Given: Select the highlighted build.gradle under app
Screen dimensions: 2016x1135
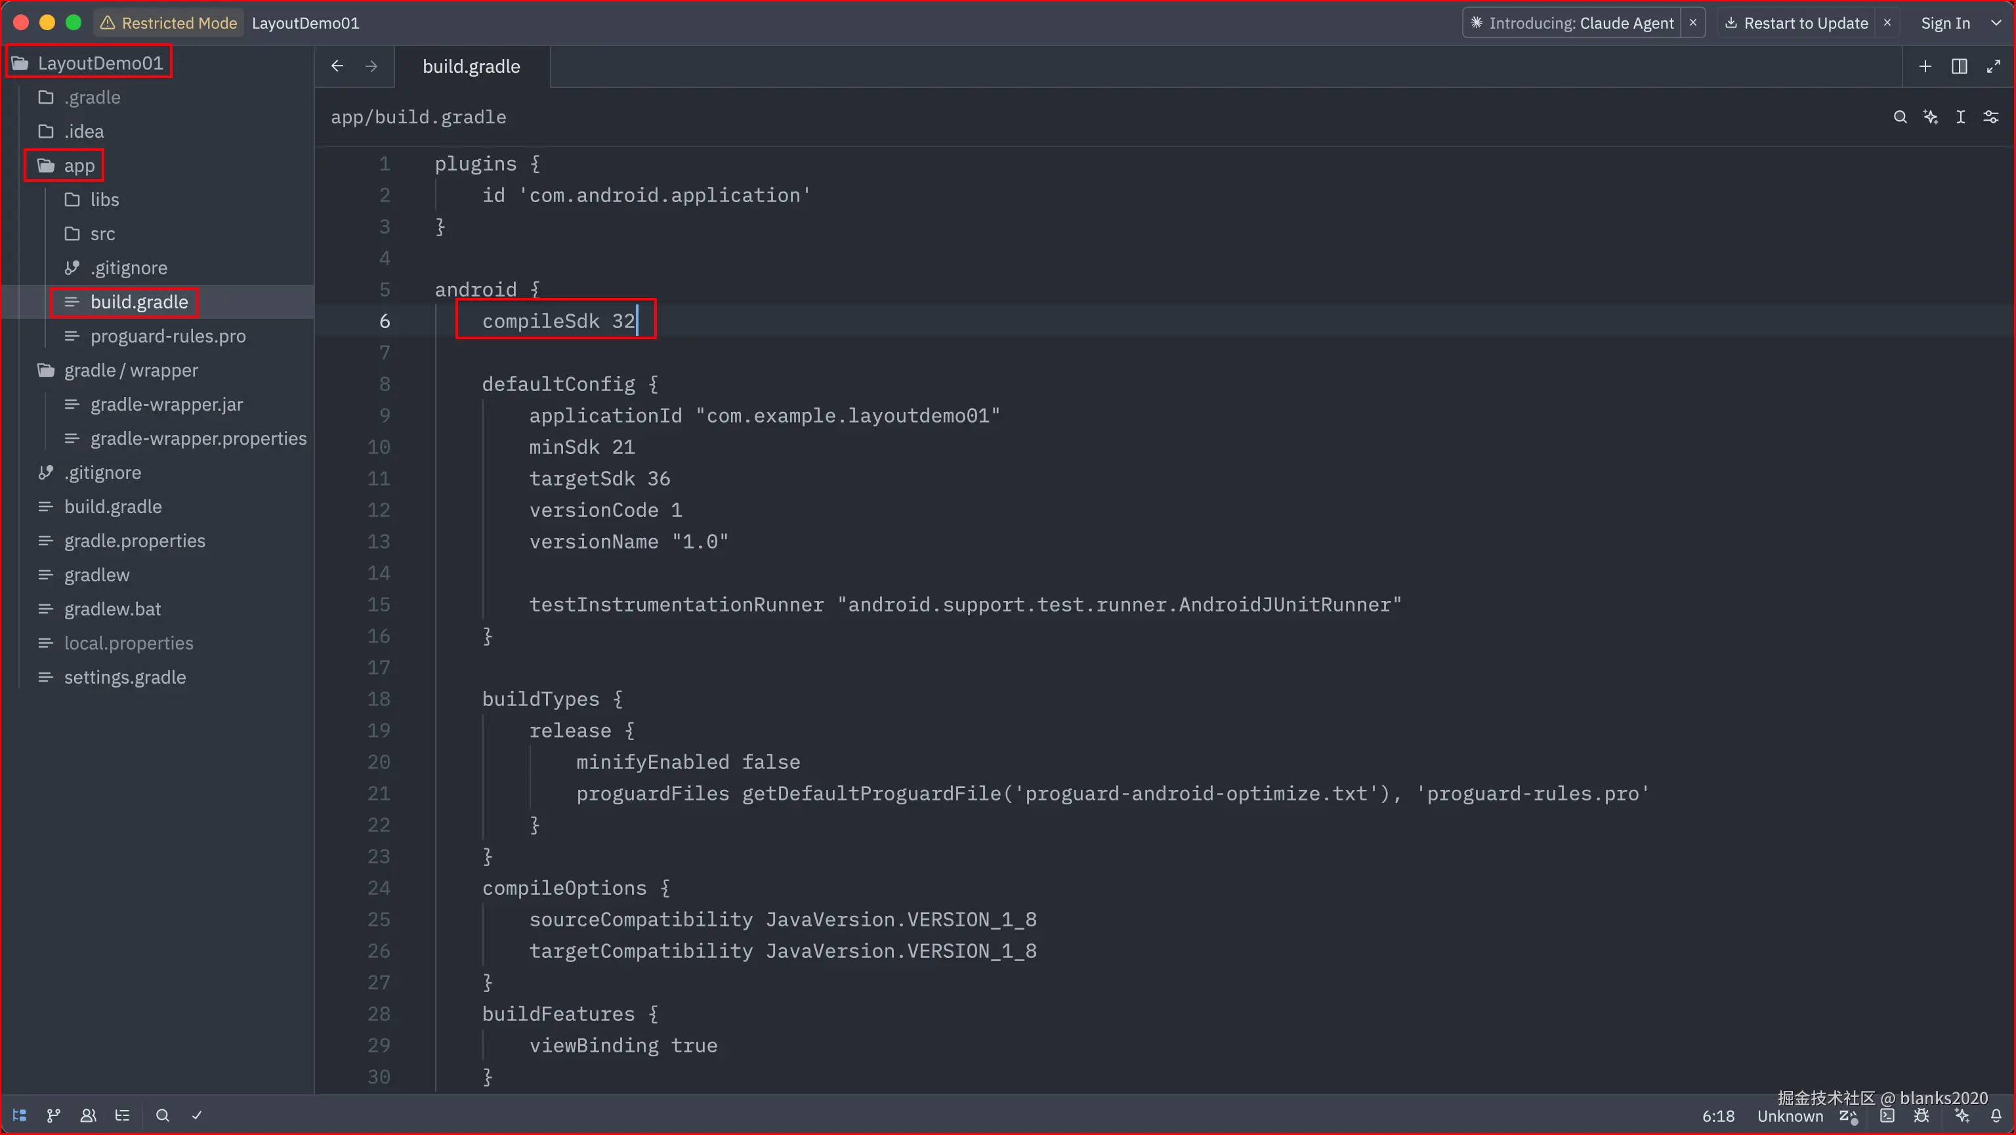Looking at the screenshot, I should (x=125, y=302).
